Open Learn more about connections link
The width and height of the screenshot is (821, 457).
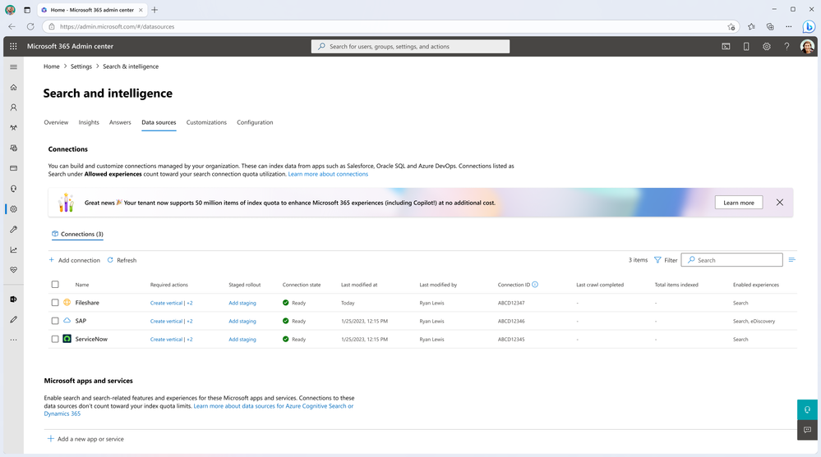tap(328, 174)
